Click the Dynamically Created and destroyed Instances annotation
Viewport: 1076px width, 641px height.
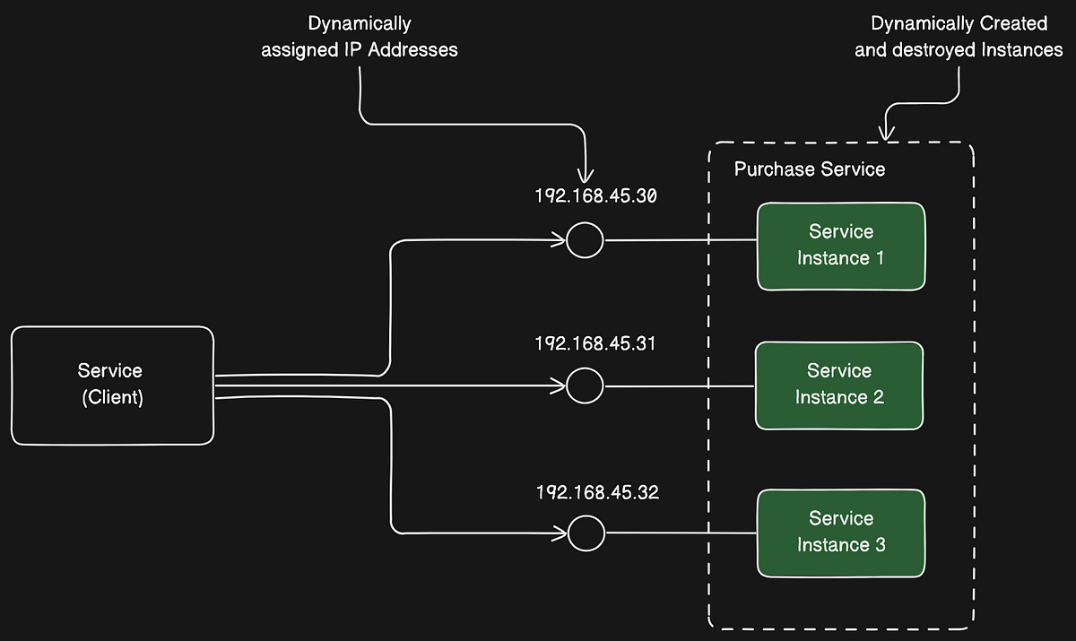point(959,37)
